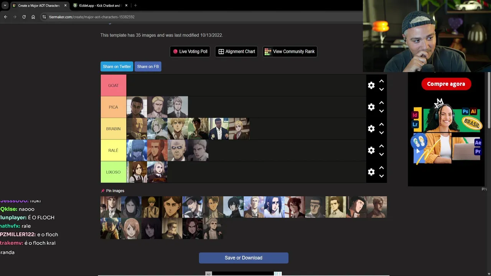Screen dimensions: 491x276
Task: Click the browser forward arrow
Action: click(x=15, y=17)
